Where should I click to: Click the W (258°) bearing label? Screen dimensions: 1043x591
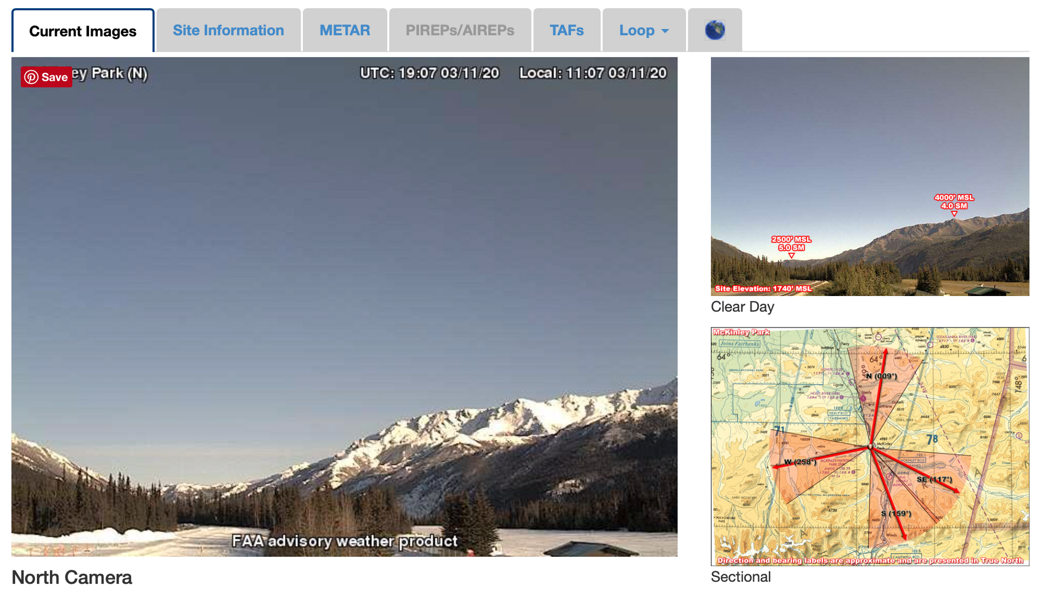pos(800,462)
